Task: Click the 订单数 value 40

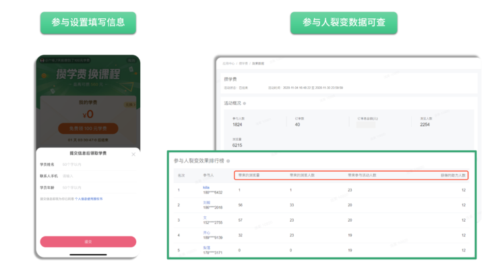Action: tap(297, 125)
